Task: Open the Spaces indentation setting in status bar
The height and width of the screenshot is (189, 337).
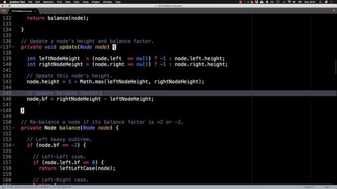Action: (309, 187)
